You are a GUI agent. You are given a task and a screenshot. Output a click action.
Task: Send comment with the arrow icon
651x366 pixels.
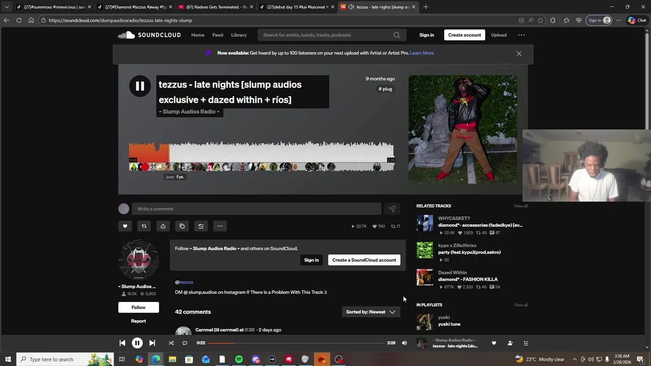(392, 209)
